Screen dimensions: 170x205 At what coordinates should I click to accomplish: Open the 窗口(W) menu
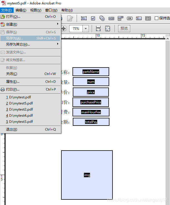click(x=51, y=10)
